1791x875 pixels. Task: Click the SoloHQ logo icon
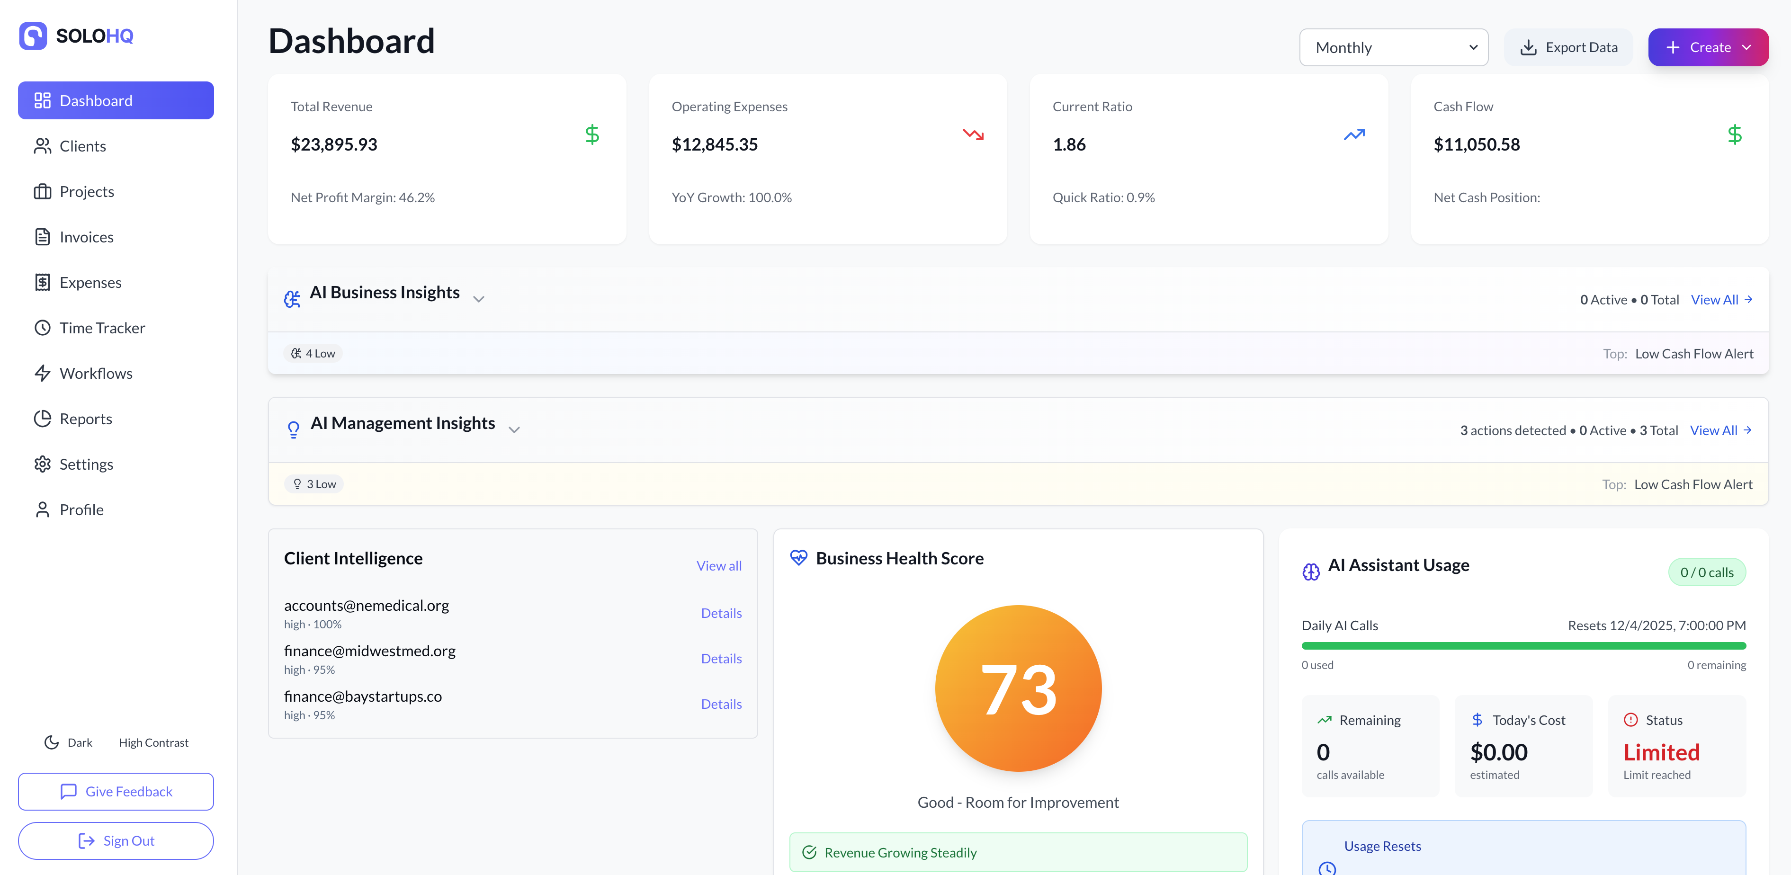33,36
